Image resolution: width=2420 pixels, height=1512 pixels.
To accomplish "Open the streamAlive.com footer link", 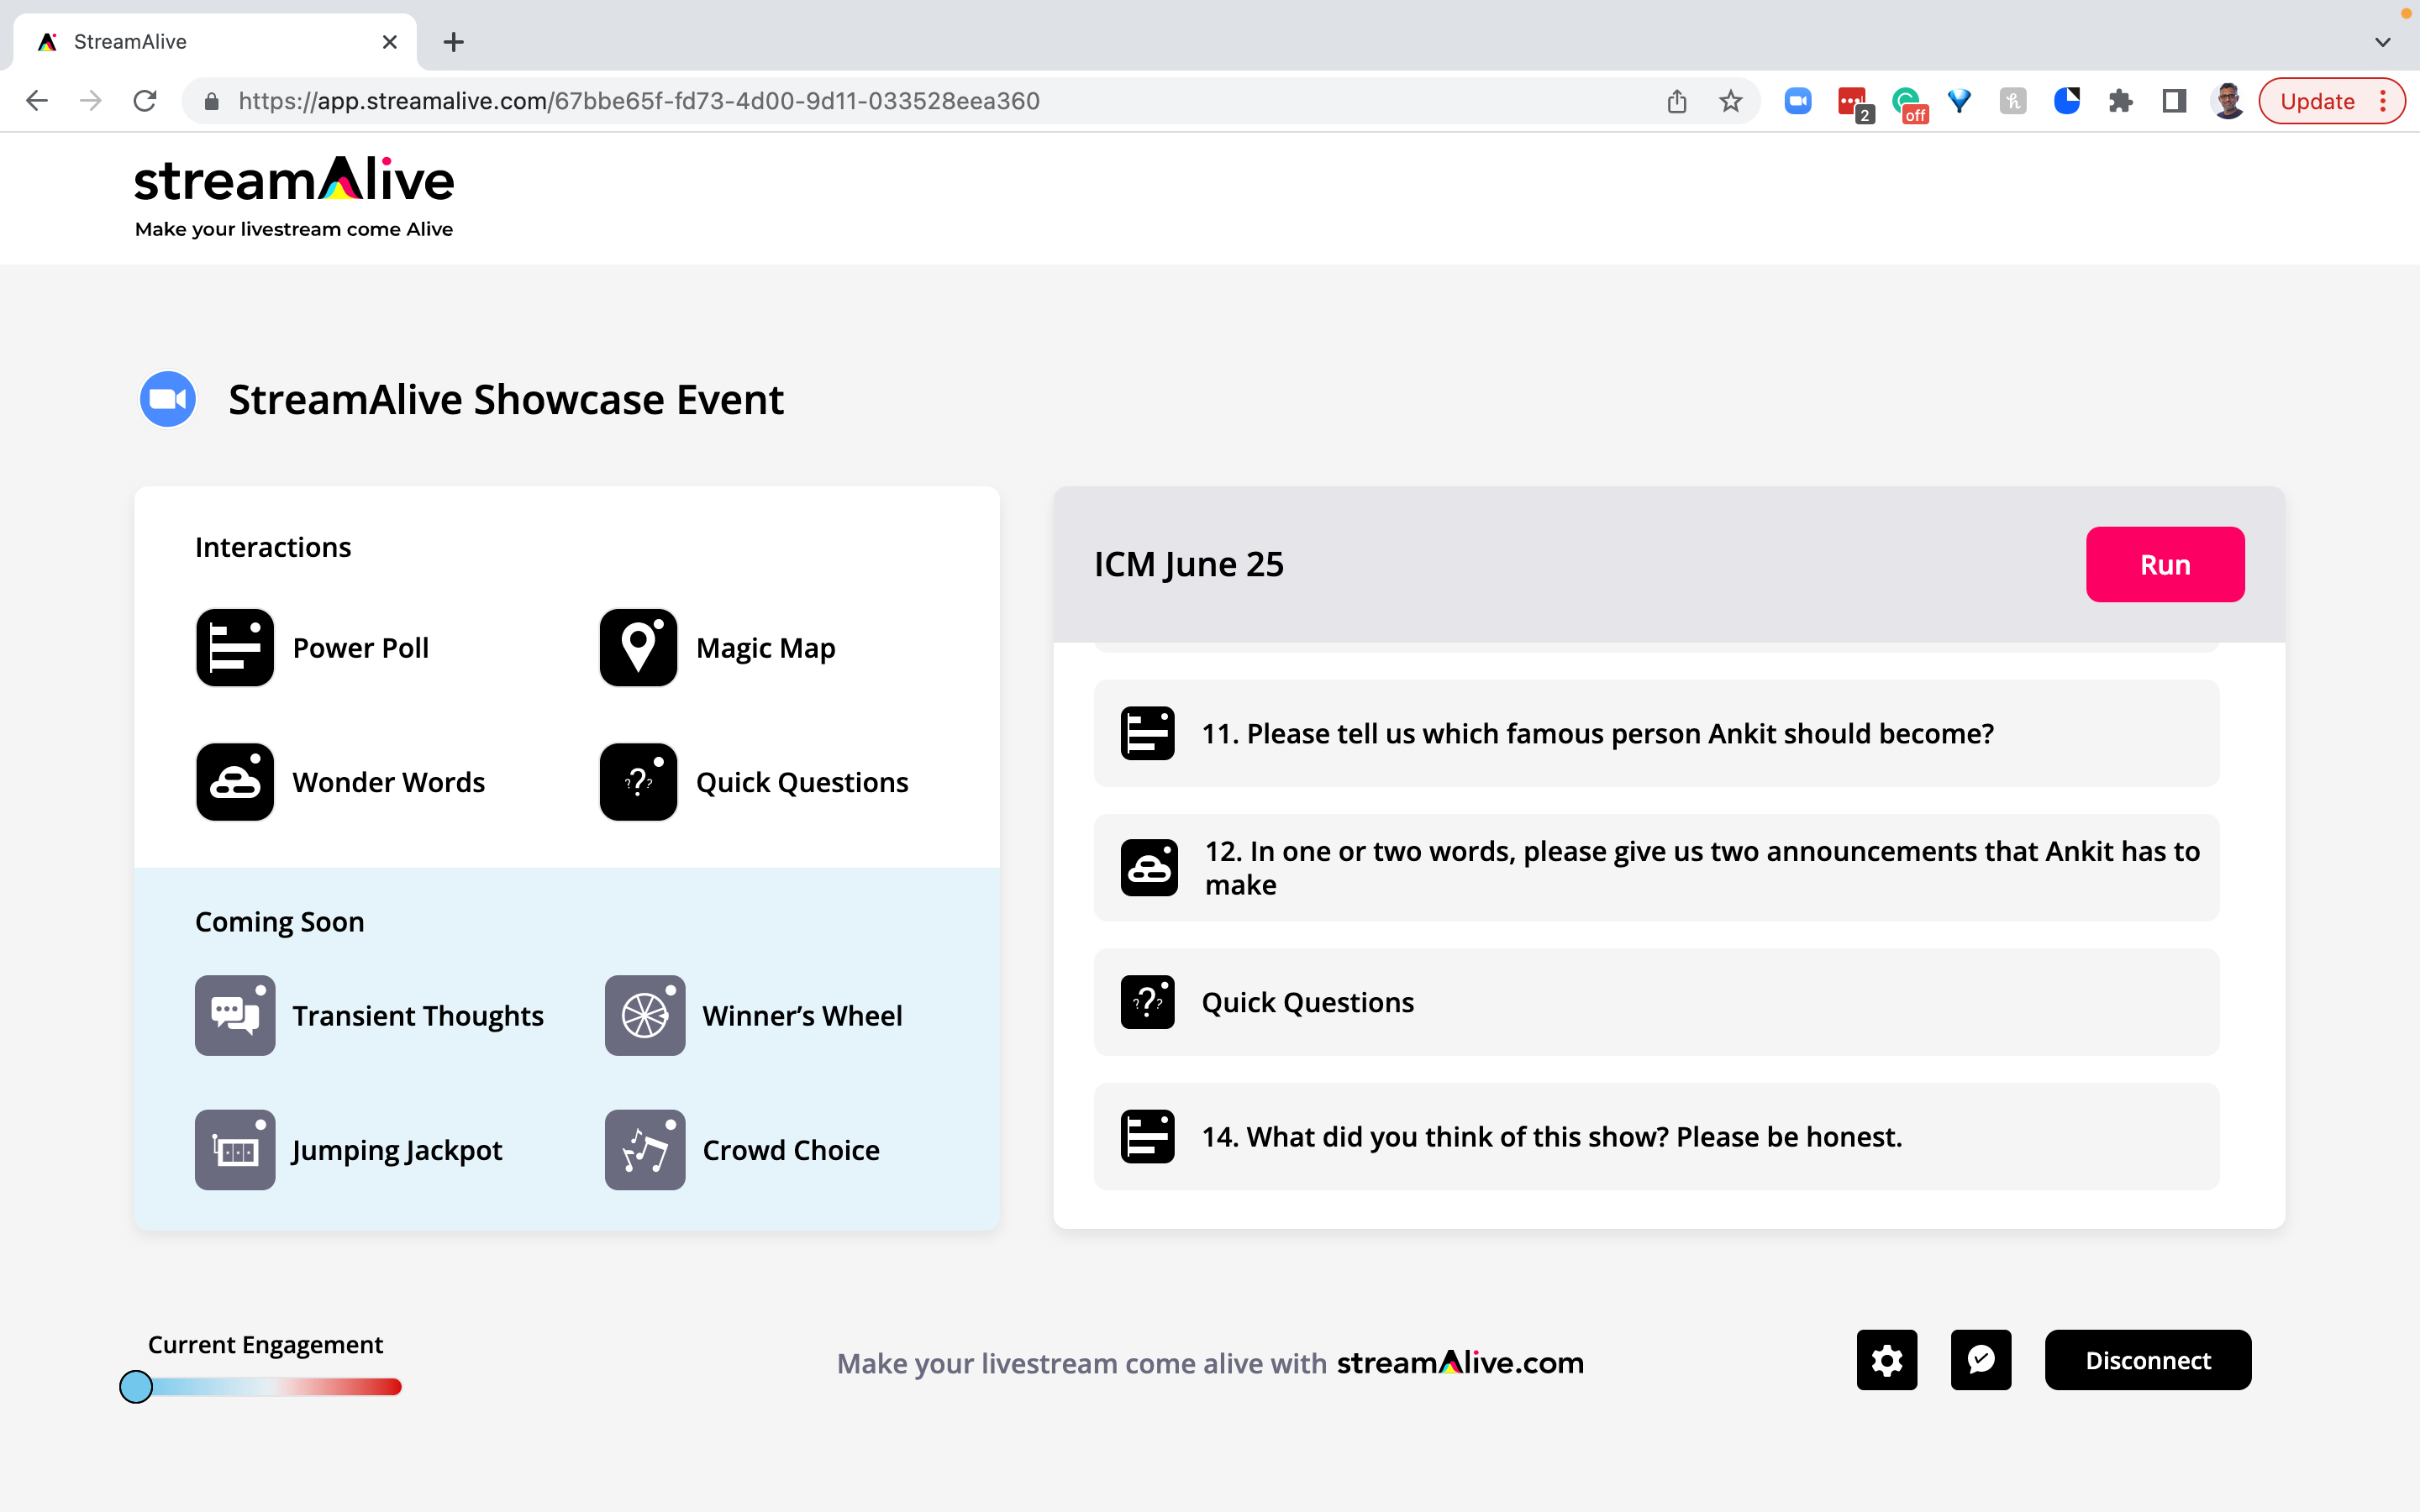I will [1460, 1363].
